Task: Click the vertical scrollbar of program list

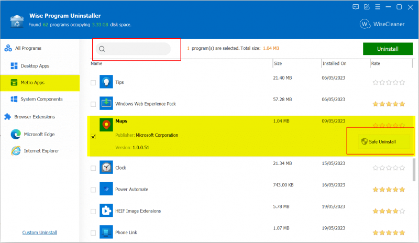Action: tap(414, 170)
